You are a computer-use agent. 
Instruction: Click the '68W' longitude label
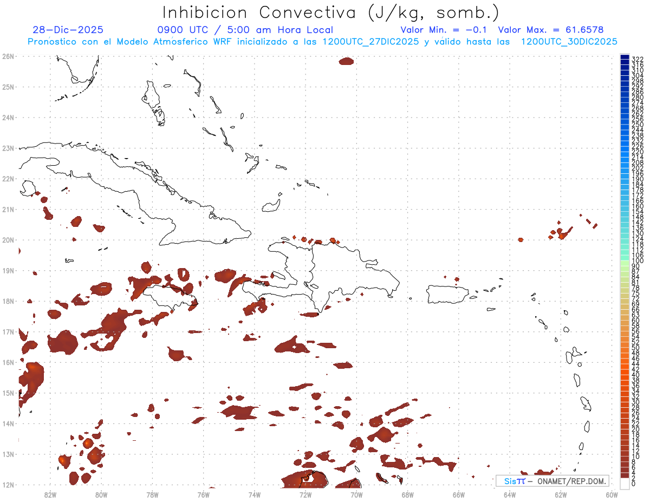pos(408,494)
